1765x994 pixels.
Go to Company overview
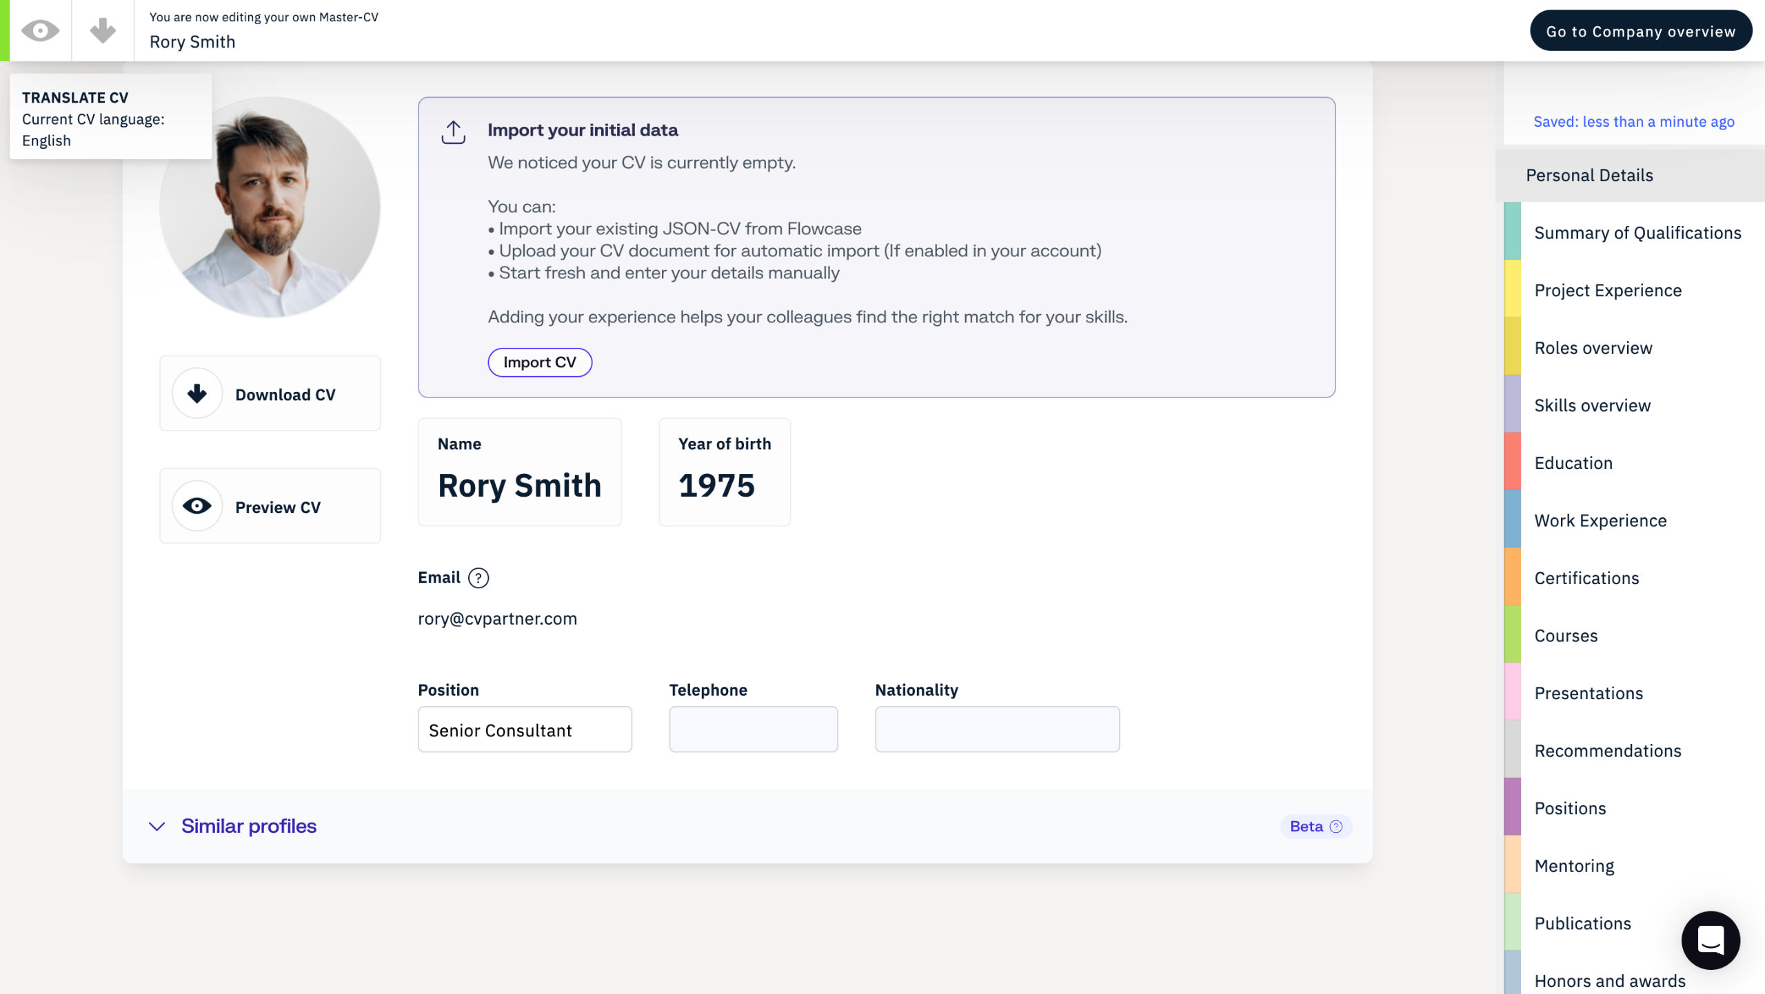coord(1640,31)
